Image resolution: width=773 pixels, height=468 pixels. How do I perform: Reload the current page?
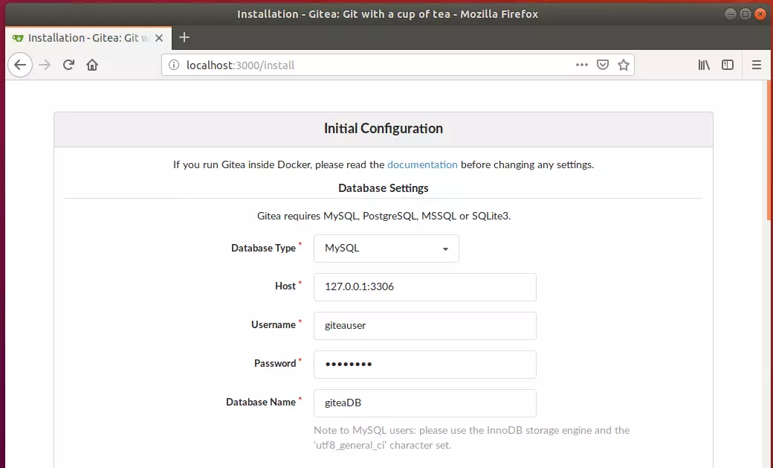68,65
